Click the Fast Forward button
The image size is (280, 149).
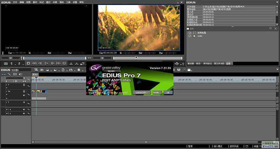click(x=59, y=63)
